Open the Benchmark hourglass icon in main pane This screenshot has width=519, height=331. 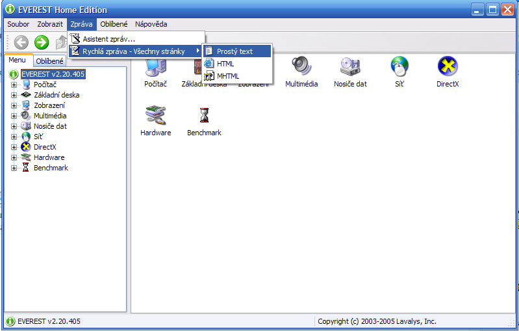(x=204, y=115)
